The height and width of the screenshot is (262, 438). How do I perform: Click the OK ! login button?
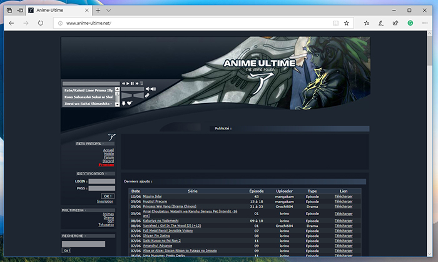click(x=108, y=196)
